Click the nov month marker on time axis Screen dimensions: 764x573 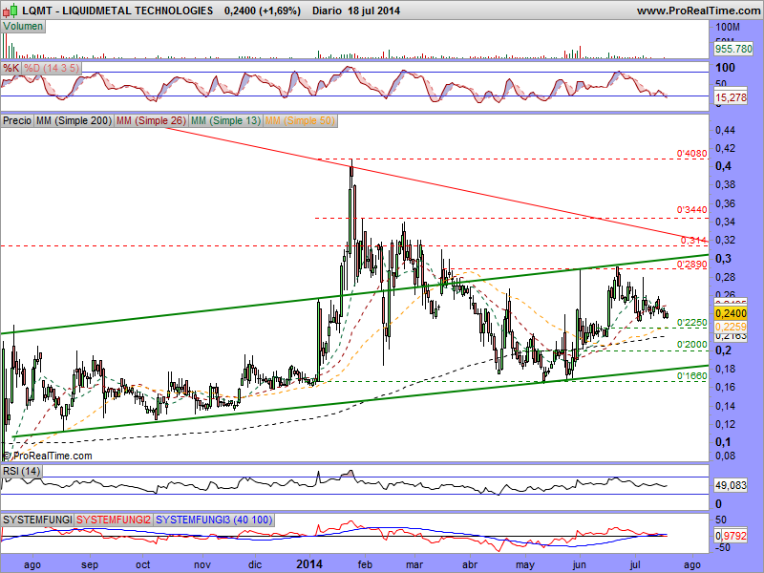pyautogui.click(x=202, y=564)
